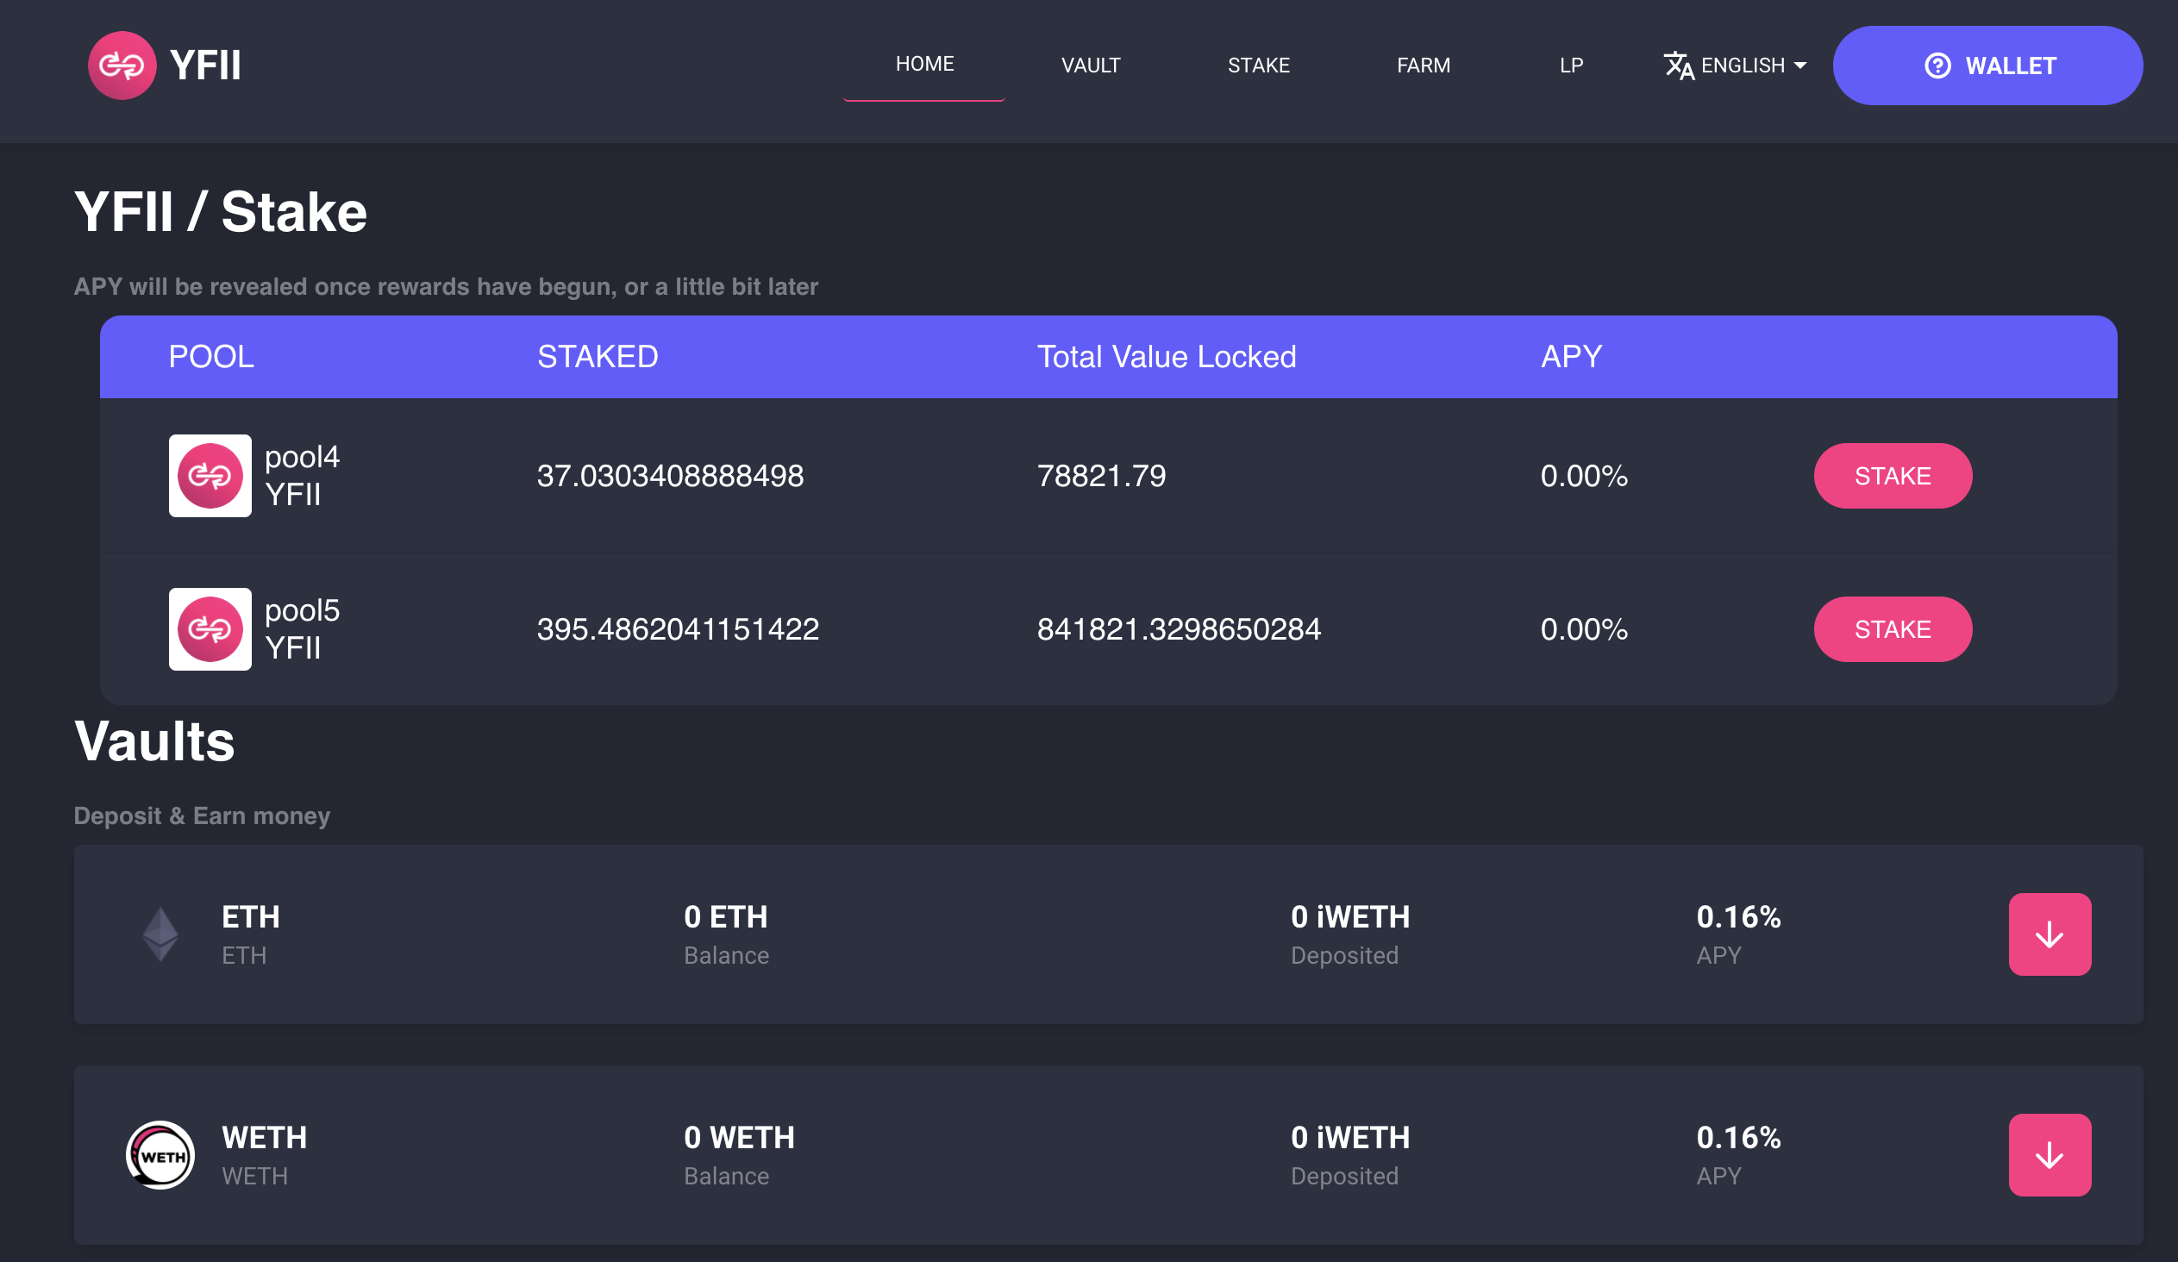The width and height of the screenshot is (2178, 1262).
Task: Click 0 iWETH Deposited in WETH row
Action: (x=1350, y=1139)
